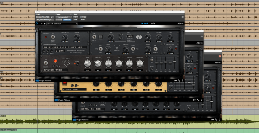The image size is (259, 133).
Task: Switch to the Info tab
Action: coord(153,23)
